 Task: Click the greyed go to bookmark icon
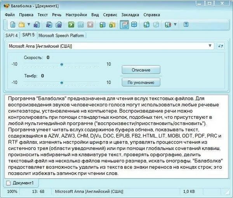coord(156,24)
